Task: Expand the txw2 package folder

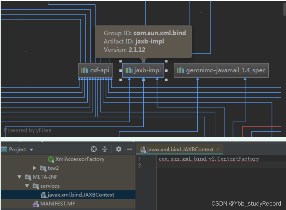Action: tap(35, 168)
